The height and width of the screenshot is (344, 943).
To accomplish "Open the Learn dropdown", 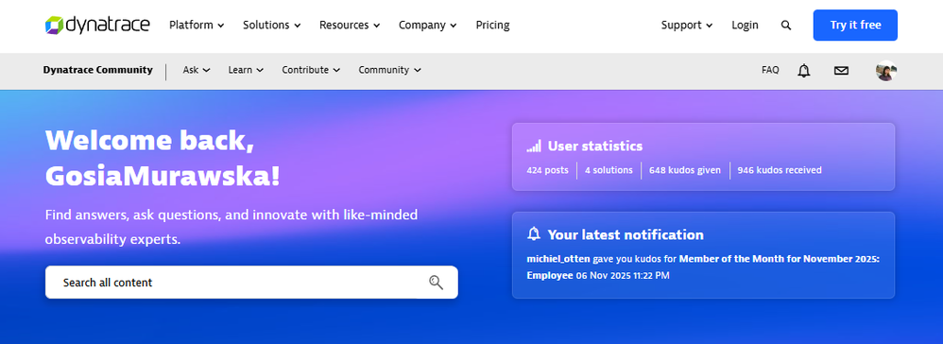I will pos(246,70).
